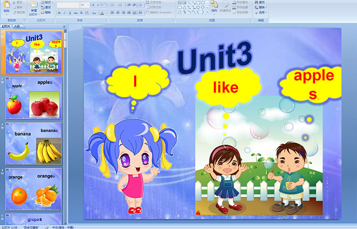This screenshot has width=357, height=229.
Task: Open the font color picker
Action: [x=103, y=13]
